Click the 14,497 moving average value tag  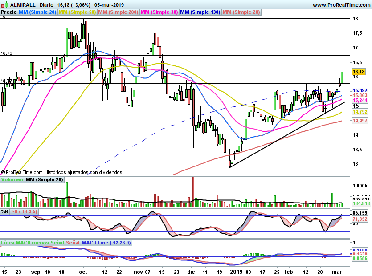360,121
